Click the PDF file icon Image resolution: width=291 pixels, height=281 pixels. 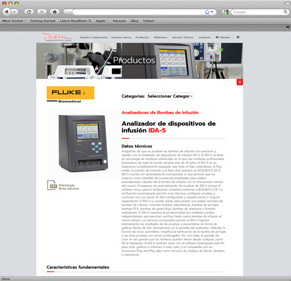click(52, 185)
